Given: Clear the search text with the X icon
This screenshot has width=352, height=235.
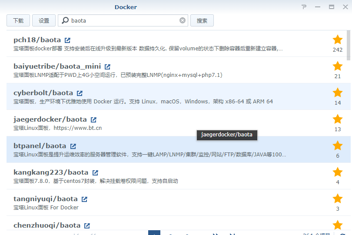Looking at the screenshot, I should (183, 20).
